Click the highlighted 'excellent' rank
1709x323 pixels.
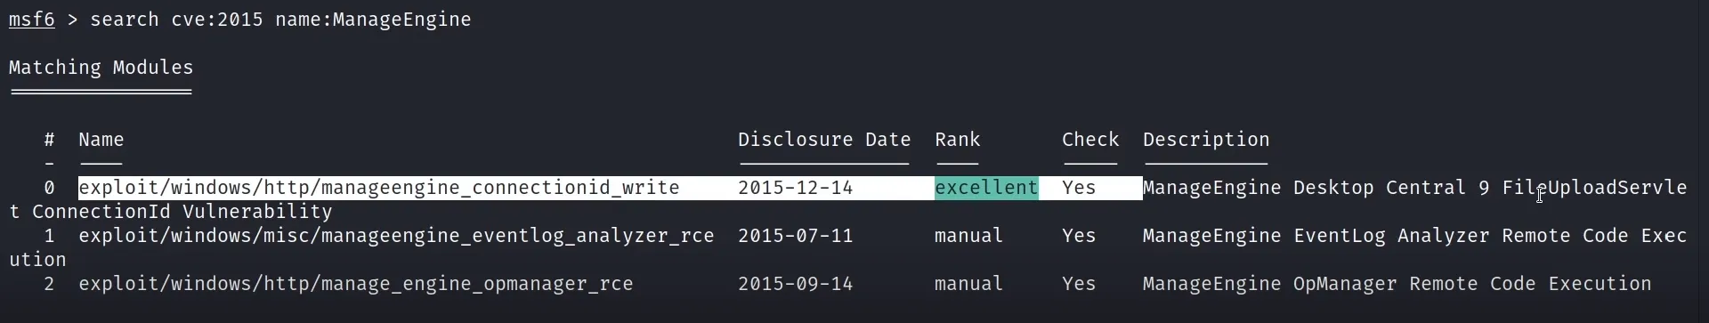(x=986, y=188)
